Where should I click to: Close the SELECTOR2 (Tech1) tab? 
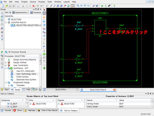pos(115,90)
